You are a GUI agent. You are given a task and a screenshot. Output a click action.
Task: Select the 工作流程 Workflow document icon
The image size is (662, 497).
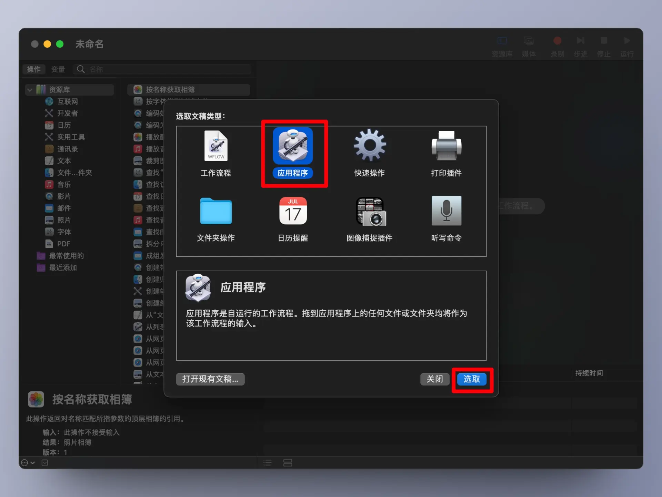(x=216, y=146)
